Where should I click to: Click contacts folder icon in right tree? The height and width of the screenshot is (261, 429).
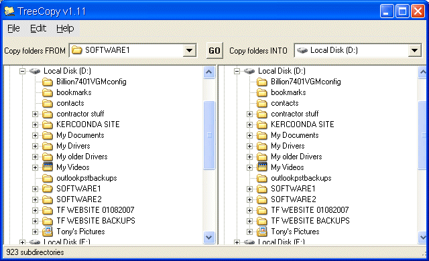(262, 103)
